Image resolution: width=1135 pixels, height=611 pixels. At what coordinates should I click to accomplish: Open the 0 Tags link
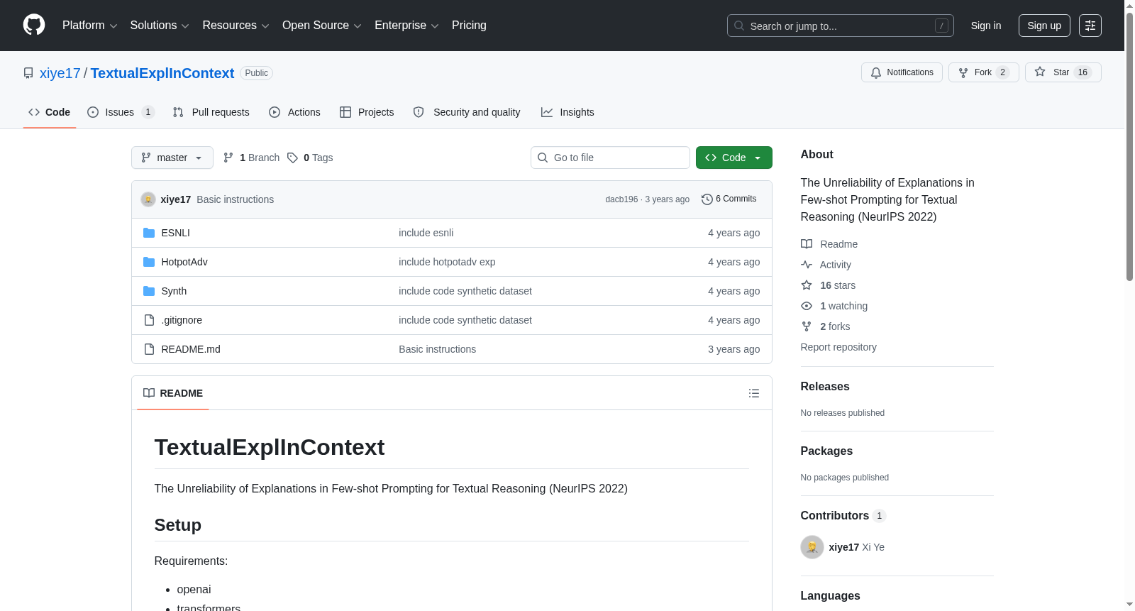click(x=310, y=158)
